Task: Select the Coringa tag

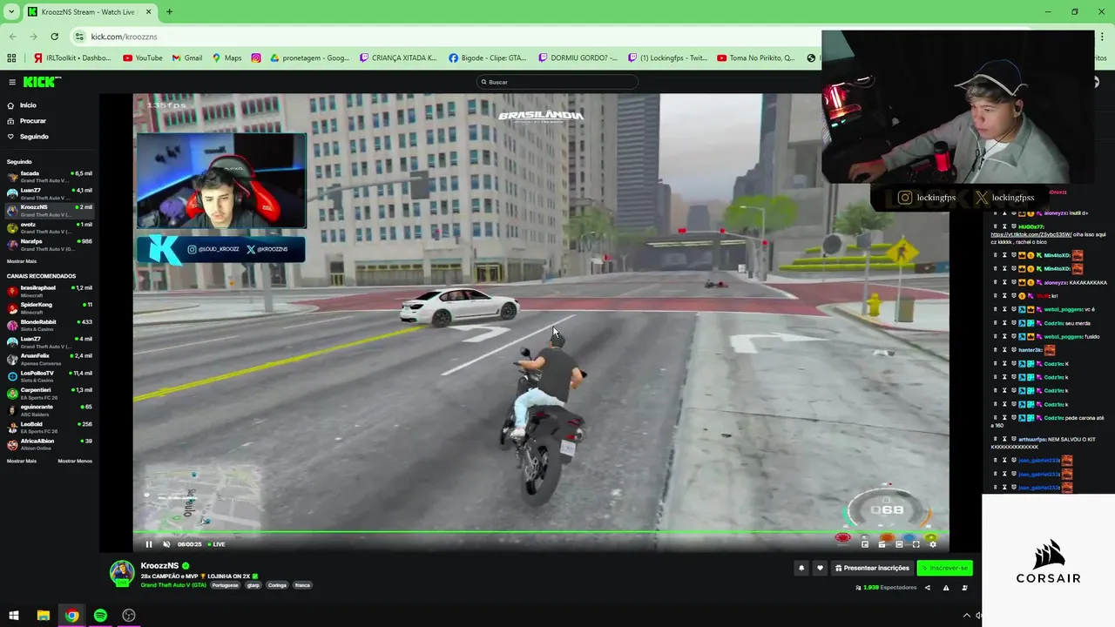Action: [277, 585]
